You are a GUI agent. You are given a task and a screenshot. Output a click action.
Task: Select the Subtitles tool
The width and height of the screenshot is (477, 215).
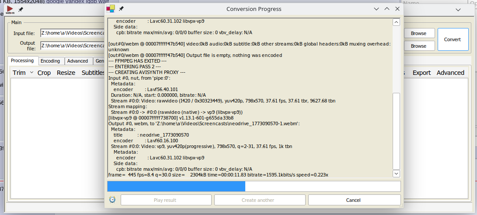pyautogui.click(x=93, y=73)
